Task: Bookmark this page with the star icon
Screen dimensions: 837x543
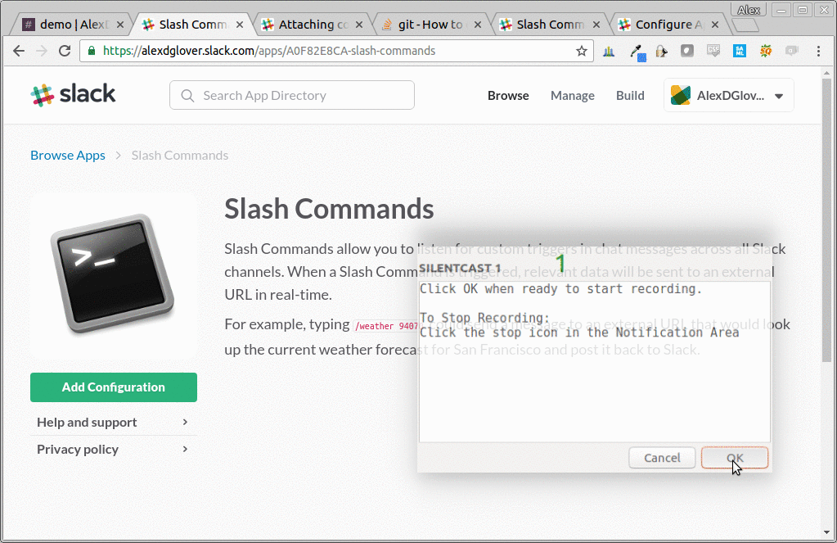Action: 581,51
